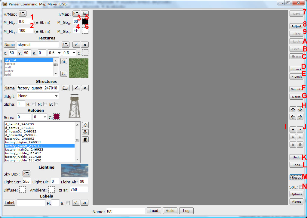Viewport: 307px width, 218px height.
Task: Toggle the B: structure checkbox
Action: 57,104
